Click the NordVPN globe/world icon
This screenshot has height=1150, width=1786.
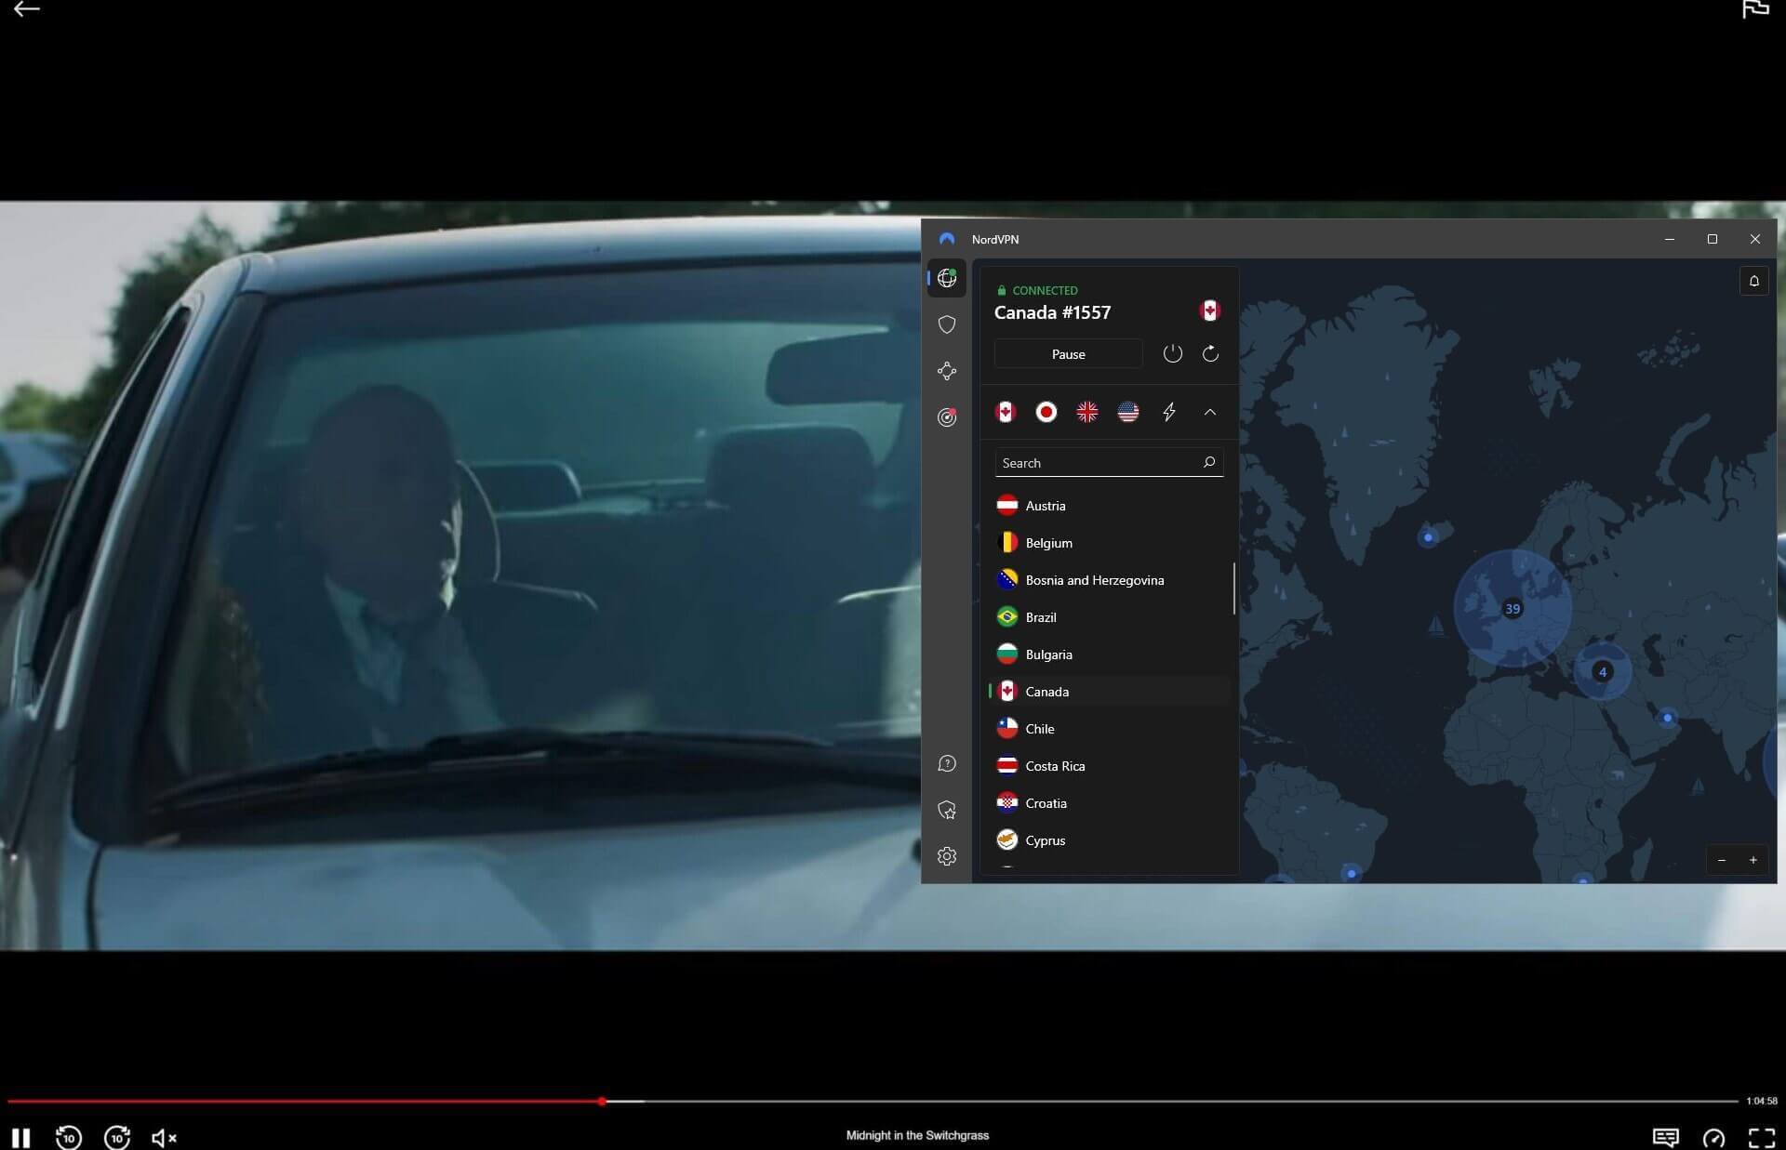click(x=946, y=277)
